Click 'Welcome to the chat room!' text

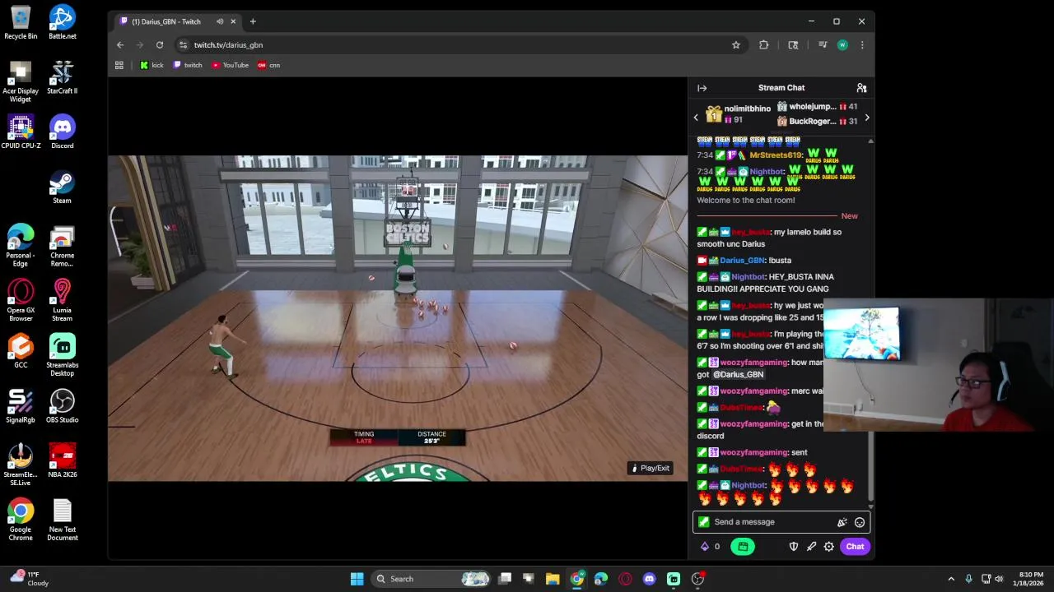tap(746, 200)
